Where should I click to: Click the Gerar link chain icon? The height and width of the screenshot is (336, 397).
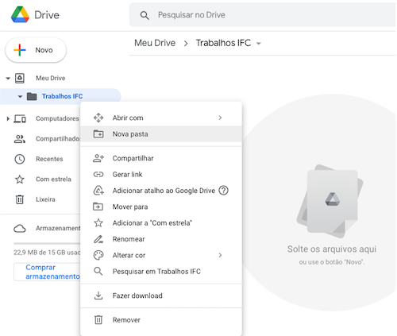[x=98, y=175]
